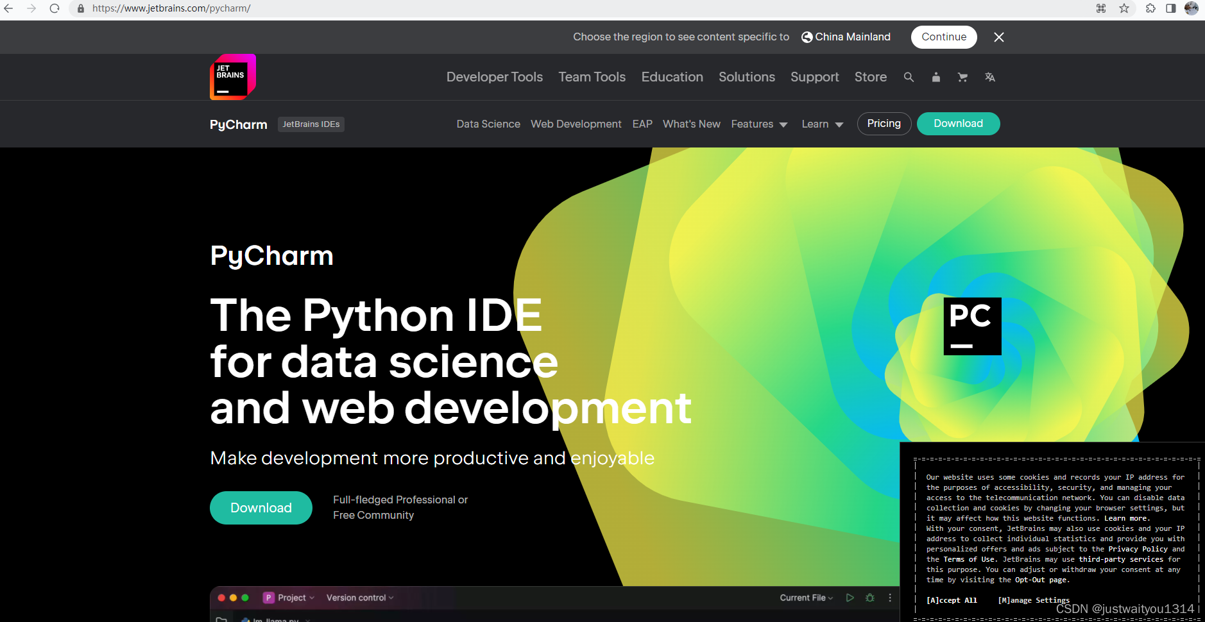Screen dimensions: 1205x622
Task: Open the third-party services link
Action: point(1121,559)
